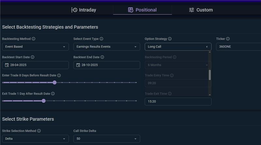The image size is (261, 145).
Task: Open the Backtesting Method dropdown
Action: pos(35,46)
